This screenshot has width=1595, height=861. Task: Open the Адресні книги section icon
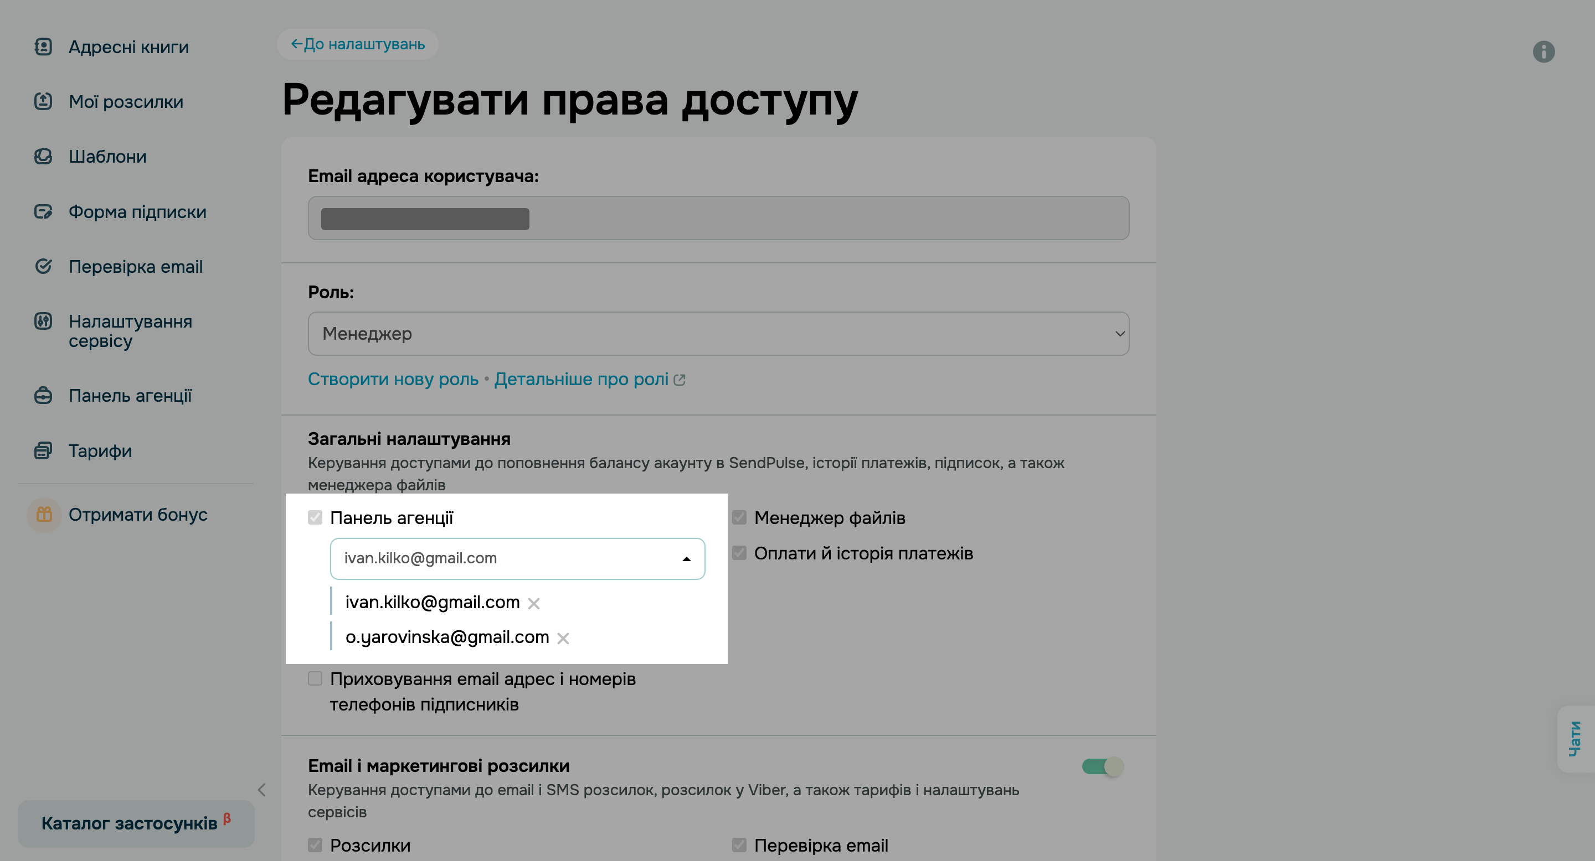tap(43, 46)
